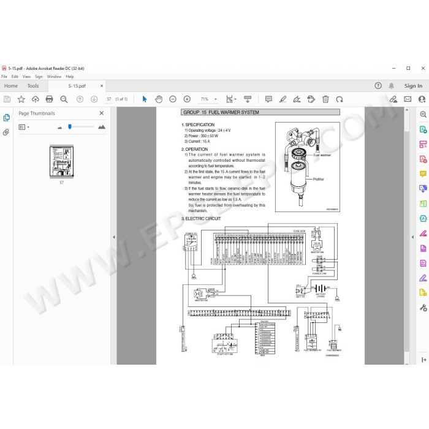The image size is (429, 429).
Task: Open Attachments paperclip panel
Action: (6, 132)
